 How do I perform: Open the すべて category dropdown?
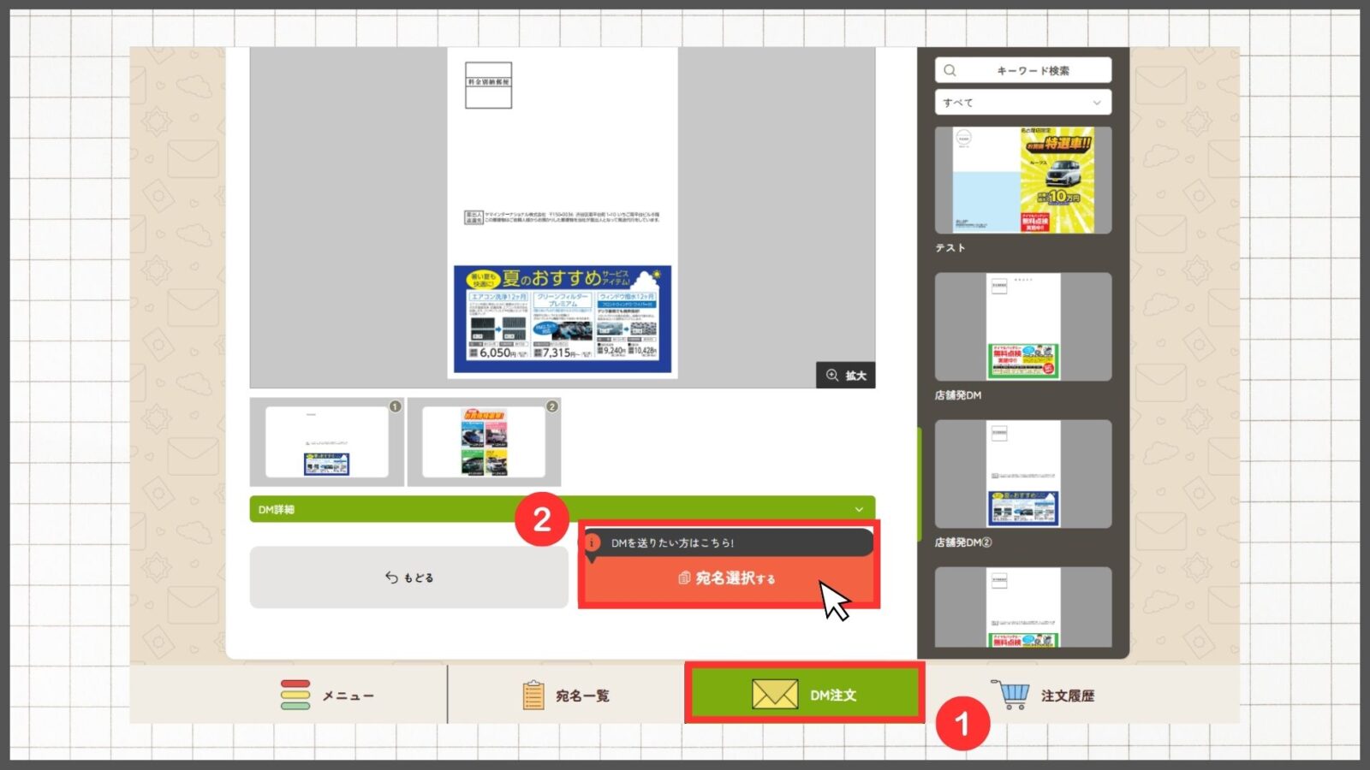pos(1022,103)
